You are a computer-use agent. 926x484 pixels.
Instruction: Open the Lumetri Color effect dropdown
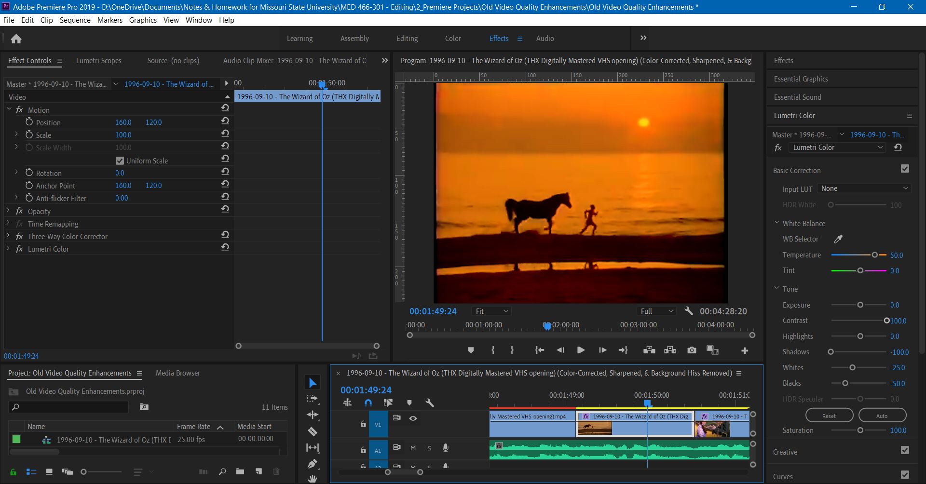tap(837, 148)
